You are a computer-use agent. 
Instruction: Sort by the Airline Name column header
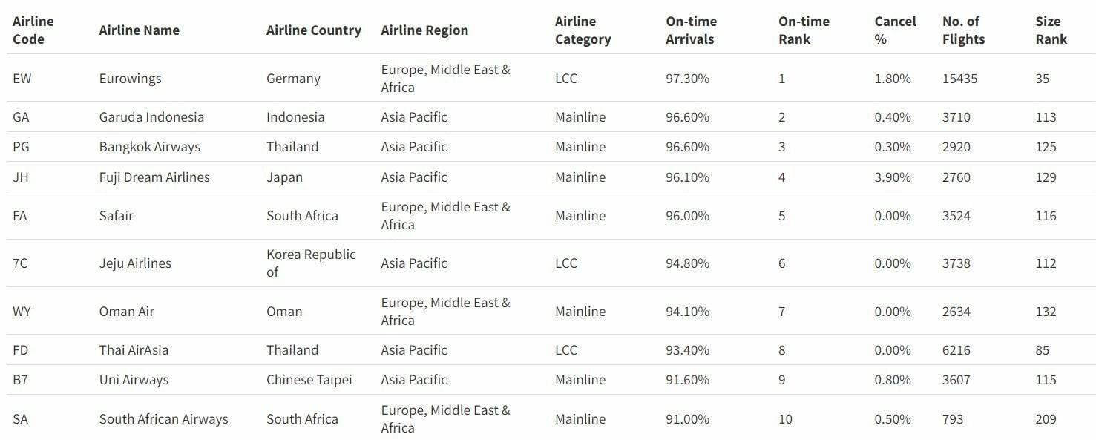pos(139,30)
